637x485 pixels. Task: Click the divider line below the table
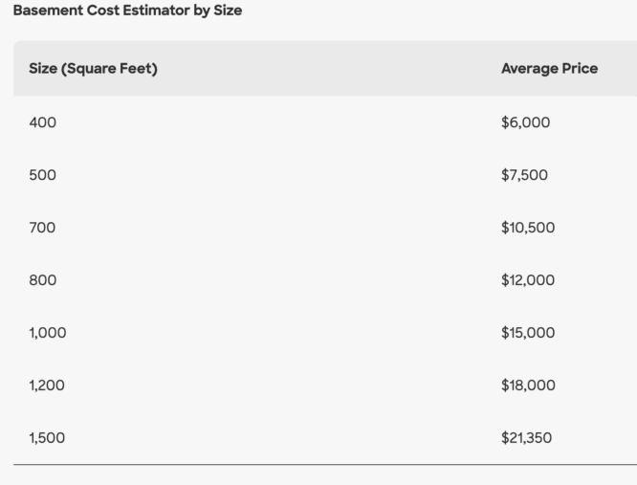tap(325, 464)
